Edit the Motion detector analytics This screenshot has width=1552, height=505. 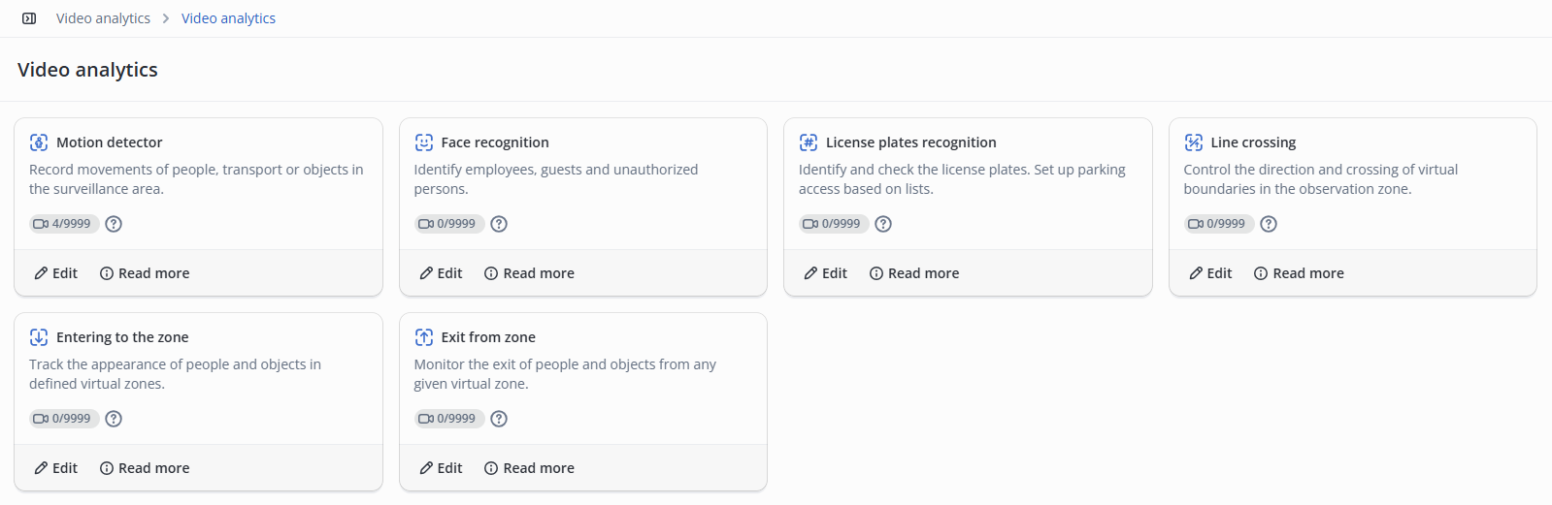click(x=56, y=273)
